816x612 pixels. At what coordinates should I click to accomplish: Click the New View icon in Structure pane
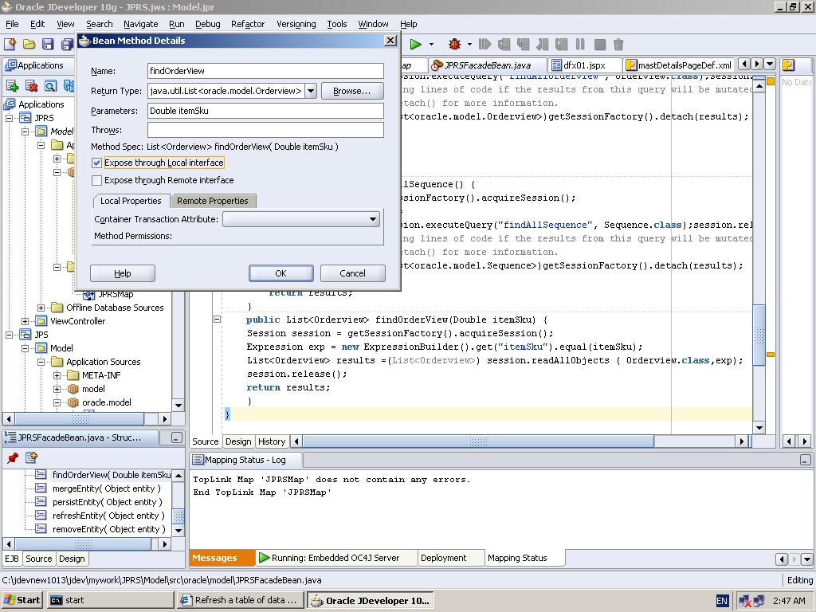[31, 457]
